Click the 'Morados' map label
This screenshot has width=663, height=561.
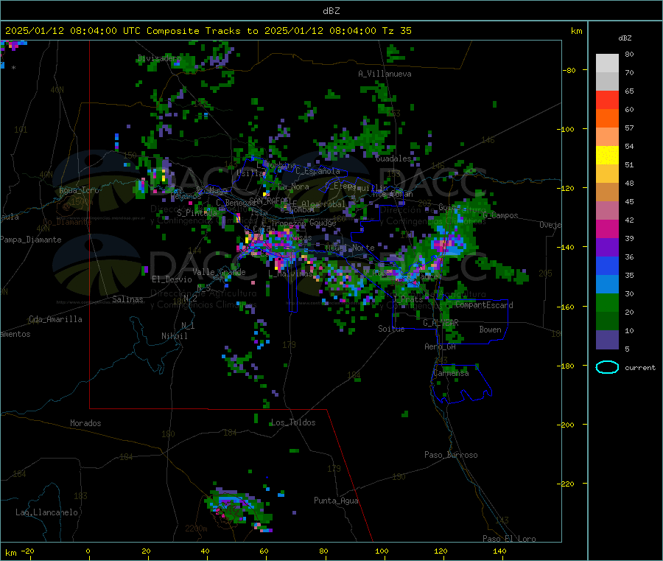click(85, 423)
